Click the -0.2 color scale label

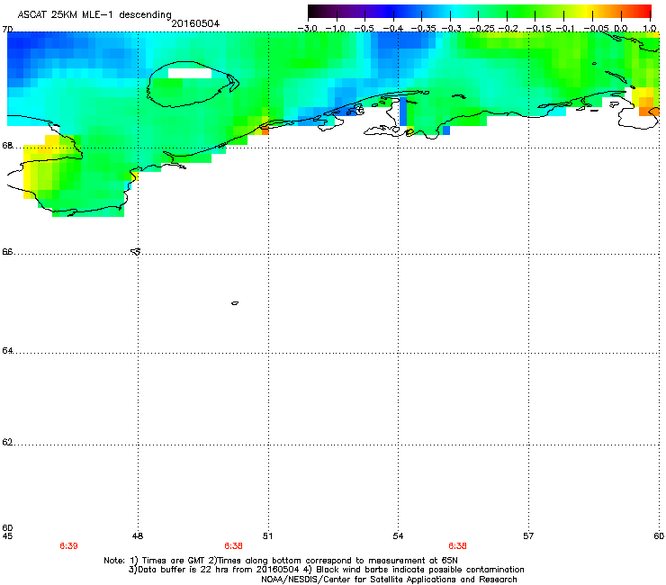(508, 29)
